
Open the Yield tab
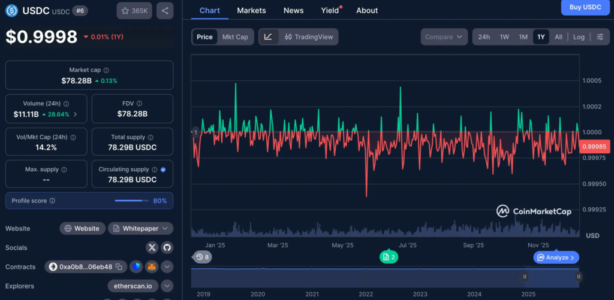pos(330,10)
